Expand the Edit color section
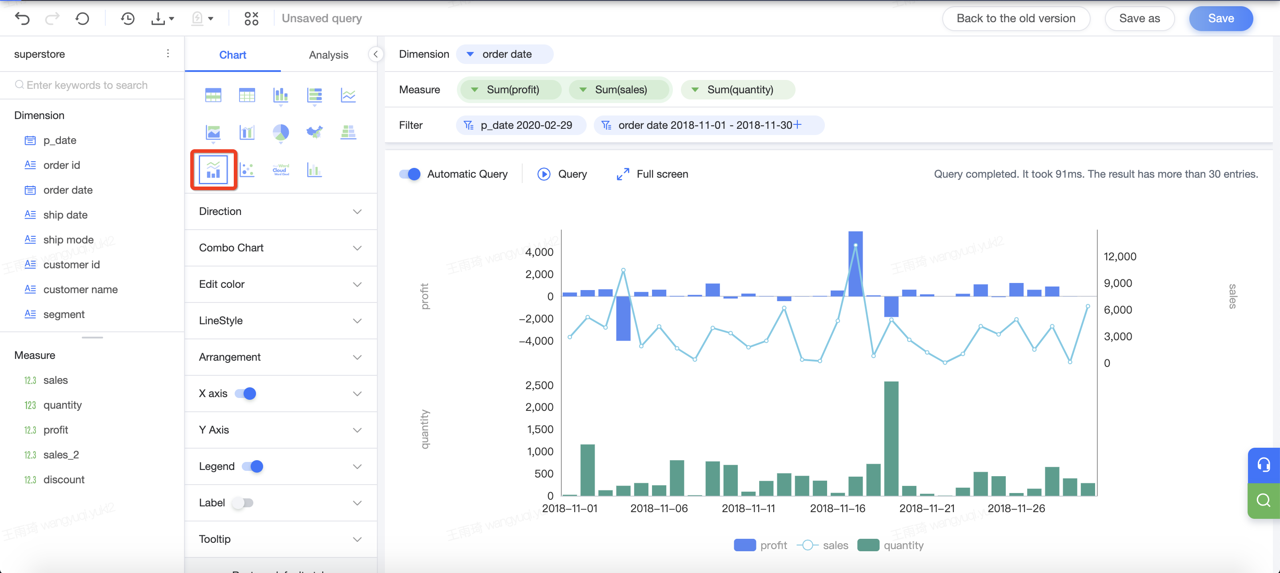This screenshot has width=1280, height=573. pos(281,284)
